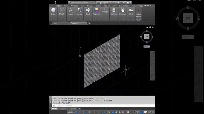Open the Draw panel icon
The height and width of the screenshot is (114, 204).
(53, 10)
